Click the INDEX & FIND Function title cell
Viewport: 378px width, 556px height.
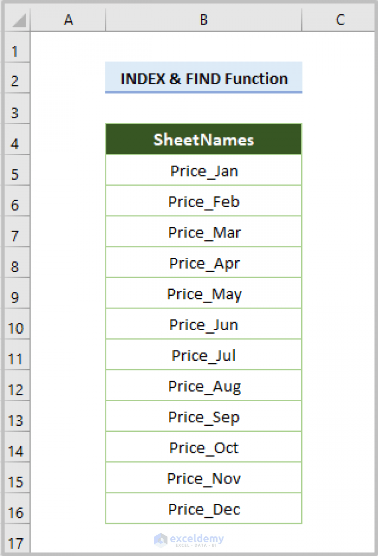coord(203,78)
